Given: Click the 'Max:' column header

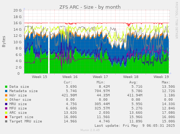Looking at the screenshot, I should tap(166, 82).
